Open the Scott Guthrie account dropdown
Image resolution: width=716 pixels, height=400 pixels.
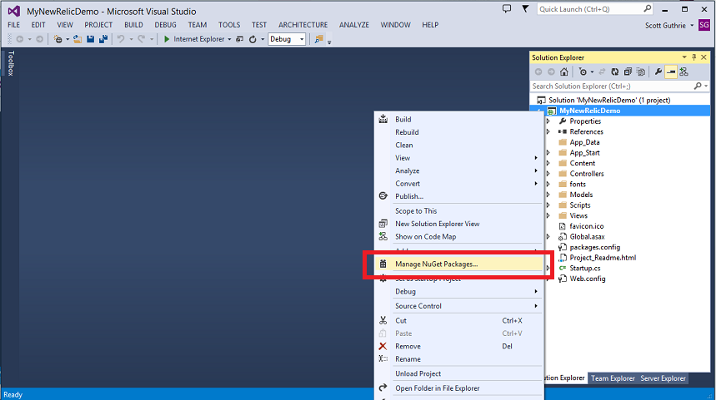coord(692,26)
